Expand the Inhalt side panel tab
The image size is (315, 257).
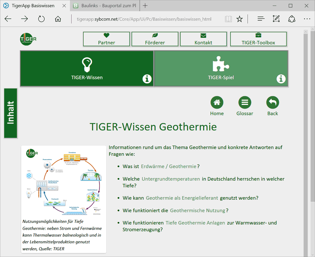[11, 113]
